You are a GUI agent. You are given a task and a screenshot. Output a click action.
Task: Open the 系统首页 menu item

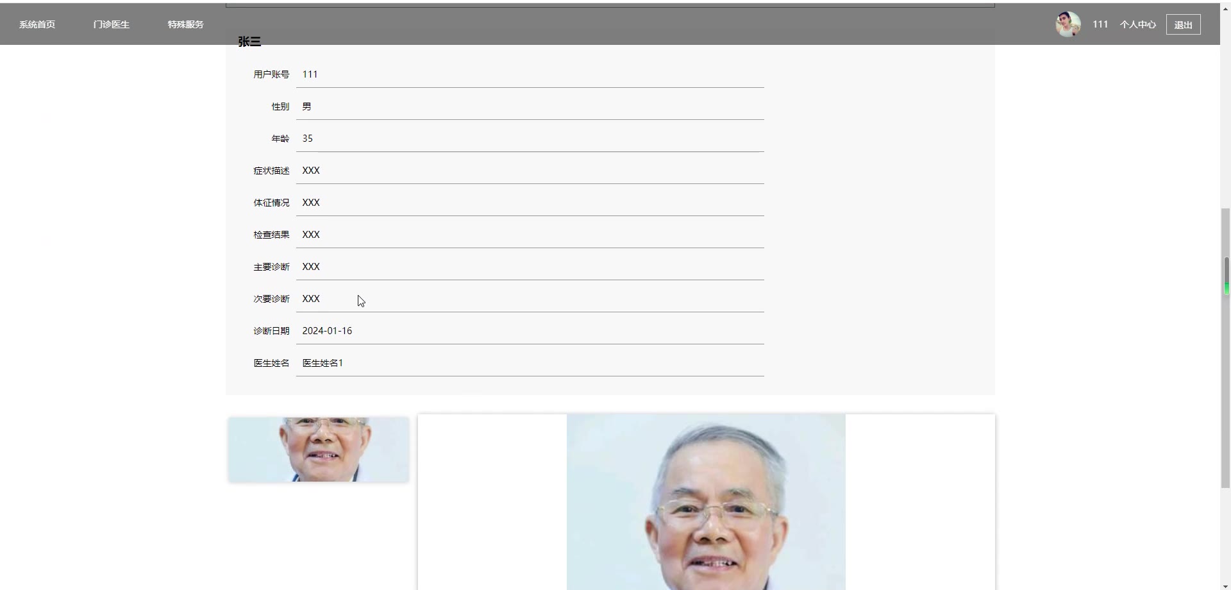pos(37,24)
